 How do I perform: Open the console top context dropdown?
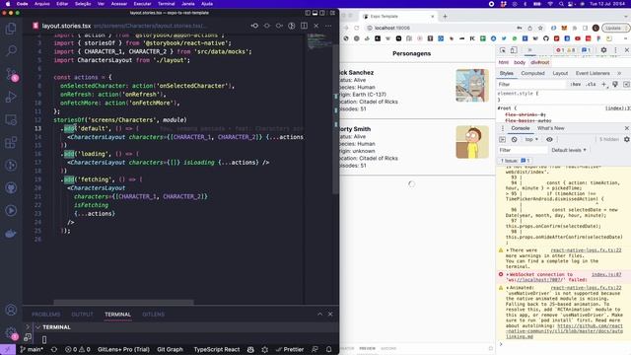coord(531,139)
